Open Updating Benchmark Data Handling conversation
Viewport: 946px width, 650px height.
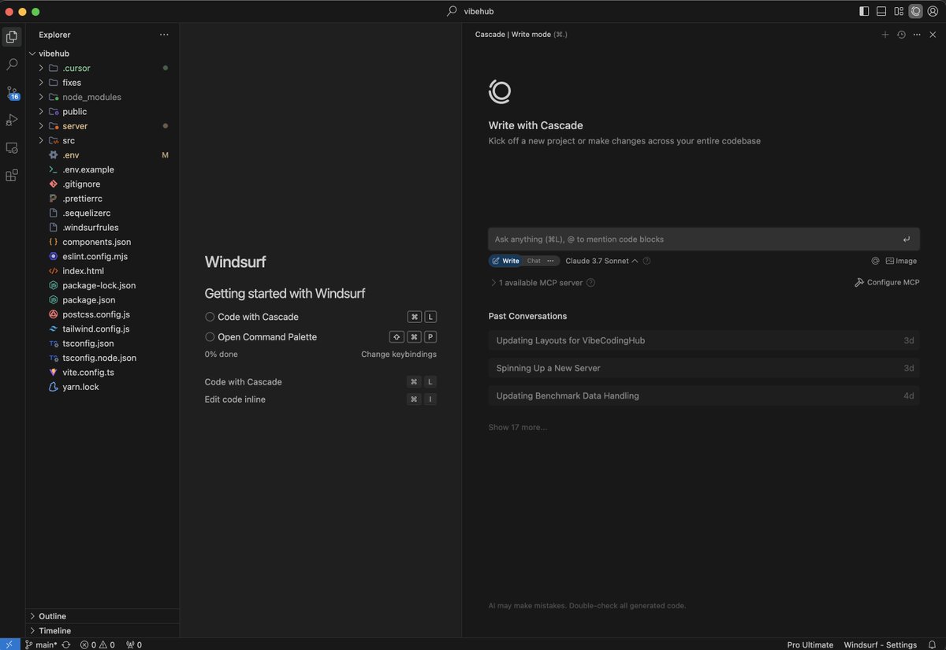coord(704,396)
